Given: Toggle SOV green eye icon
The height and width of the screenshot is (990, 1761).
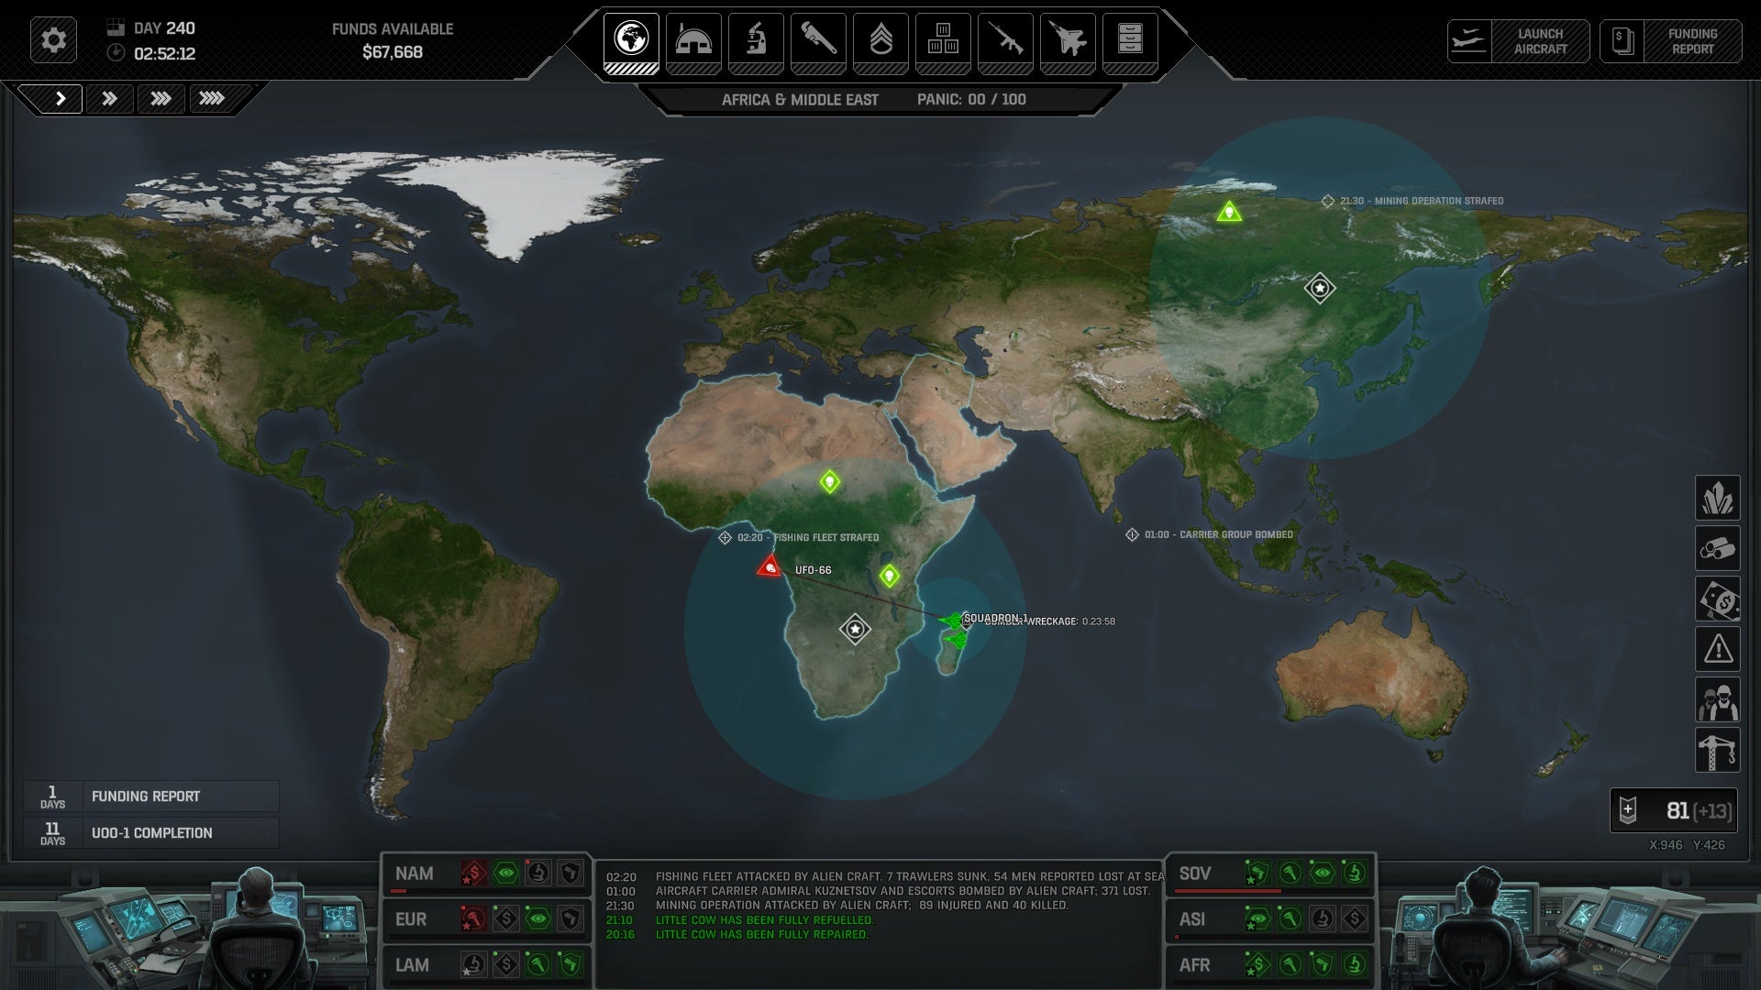Looking at the screenshot, I should coord(1322,873).
